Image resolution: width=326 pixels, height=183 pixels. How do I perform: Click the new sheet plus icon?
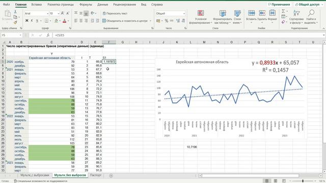[x=111, y=176]
